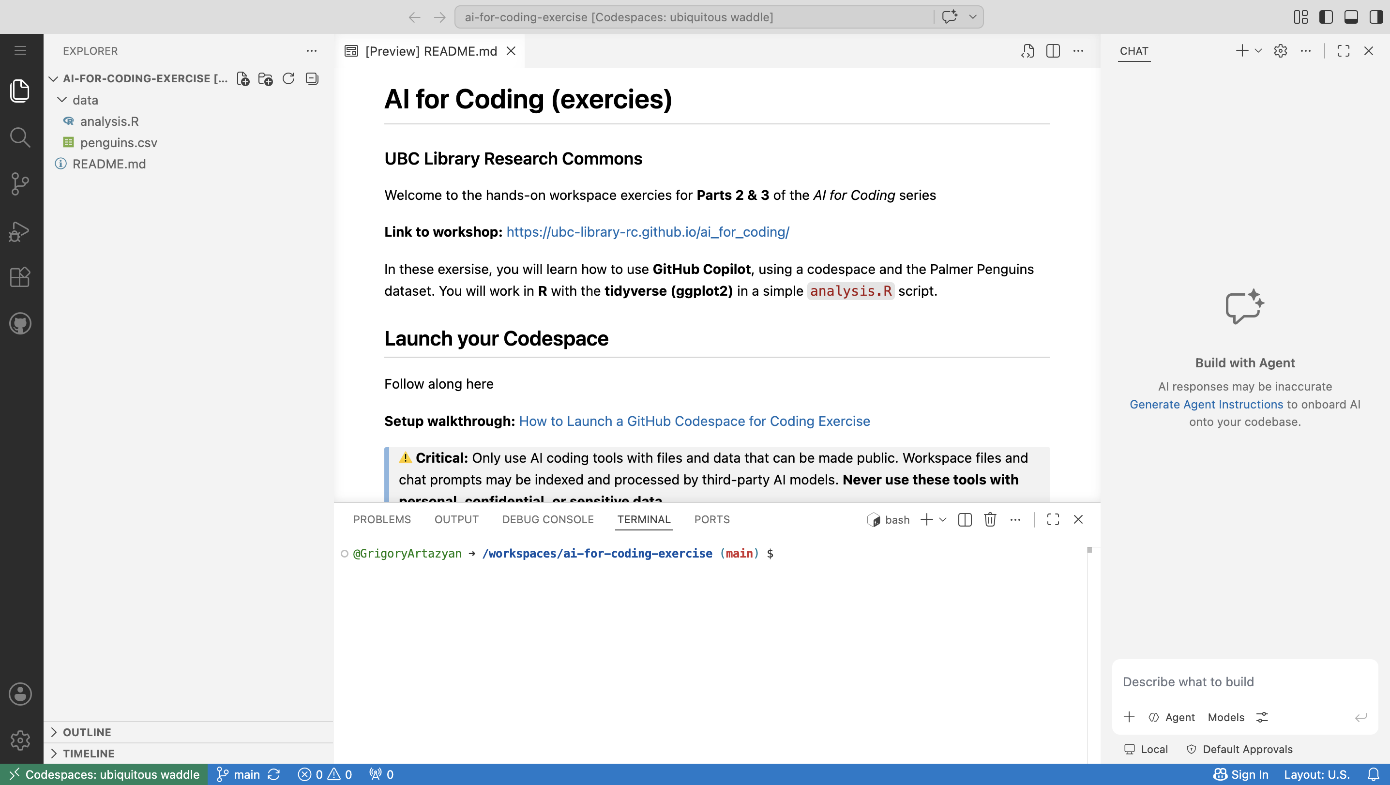Click Sign In in status bar
The height and width of the screenshot is (785, 1390).
pyautogui.click(x=1241, y=775)
